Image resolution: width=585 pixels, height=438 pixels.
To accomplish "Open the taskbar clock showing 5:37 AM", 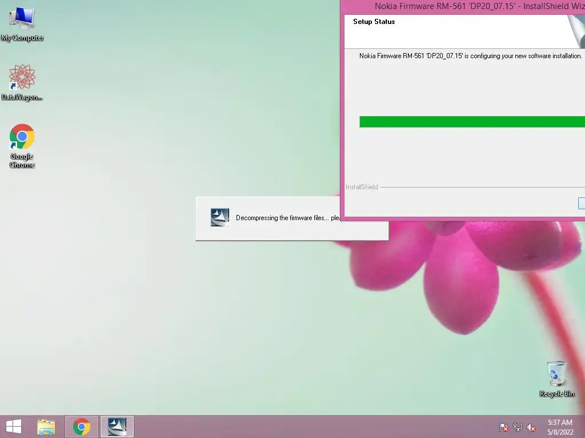I will coord(560,427).
